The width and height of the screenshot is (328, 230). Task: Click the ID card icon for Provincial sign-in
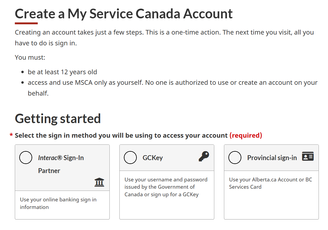pos(308,156)
